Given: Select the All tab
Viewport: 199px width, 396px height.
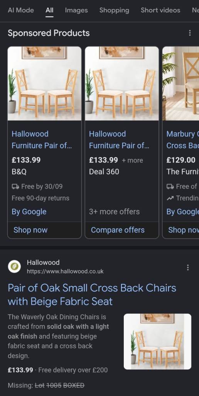Looking at the screenshot, I should click(49, 10).
